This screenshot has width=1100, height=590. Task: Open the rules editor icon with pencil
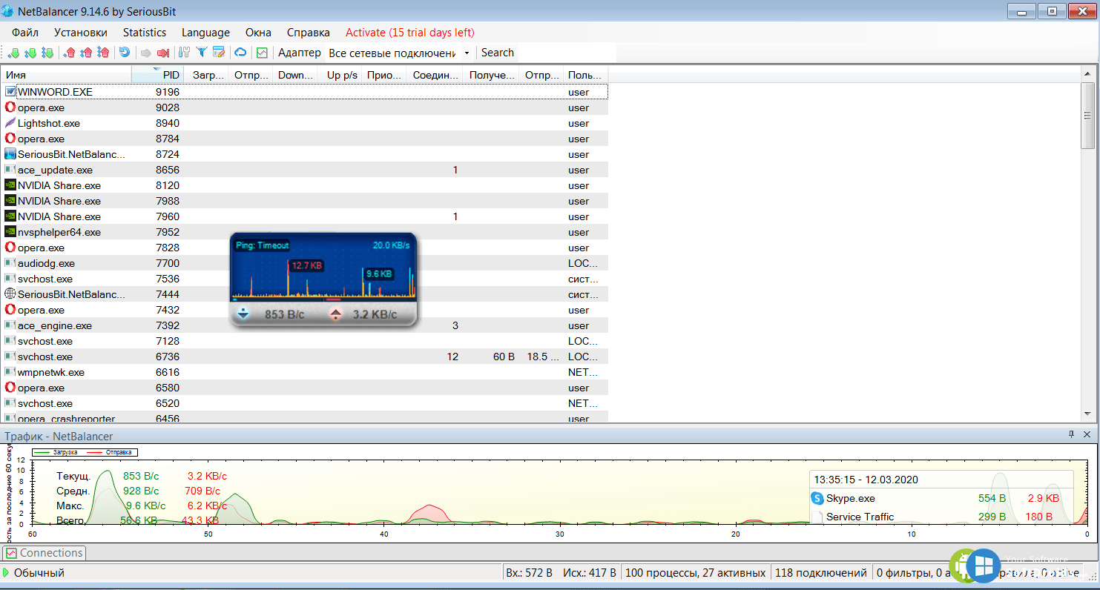219,53
